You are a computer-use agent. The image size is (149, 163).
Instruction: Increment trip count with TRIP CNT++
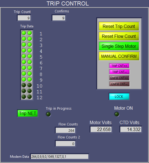(x=119, y=66)
